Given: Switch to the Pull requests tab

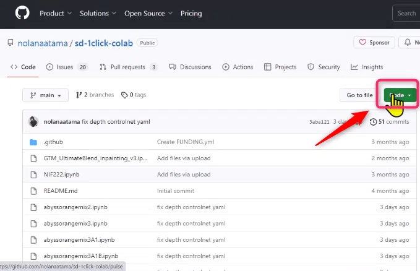Looking at the screenshot, I should pos(128,67).
